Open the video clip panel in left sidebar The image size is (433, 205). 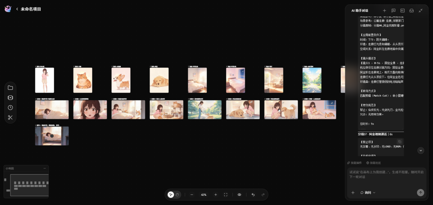(x=10, y=98)
